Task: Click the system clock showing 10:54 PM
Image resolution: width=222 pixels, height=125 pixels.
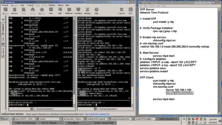Action: pos(213,119)
